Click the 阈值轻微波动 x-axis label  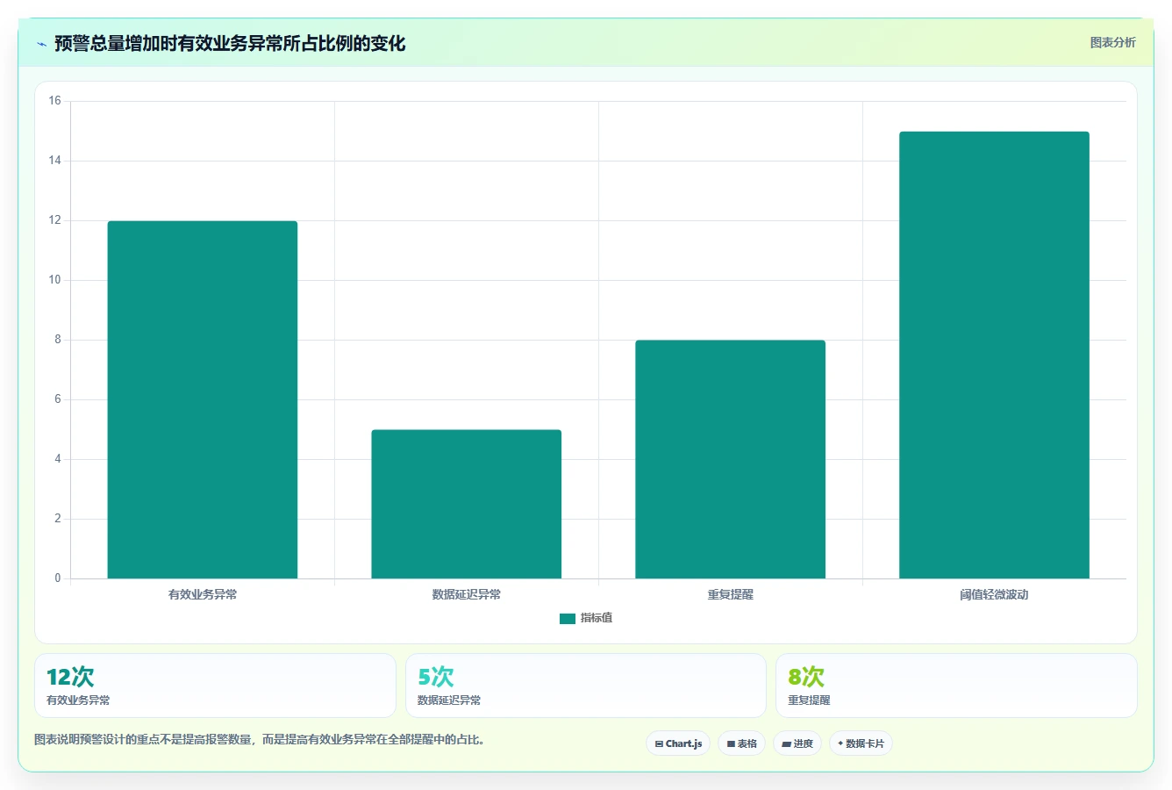pyautogui.click(x=994, y=594)
